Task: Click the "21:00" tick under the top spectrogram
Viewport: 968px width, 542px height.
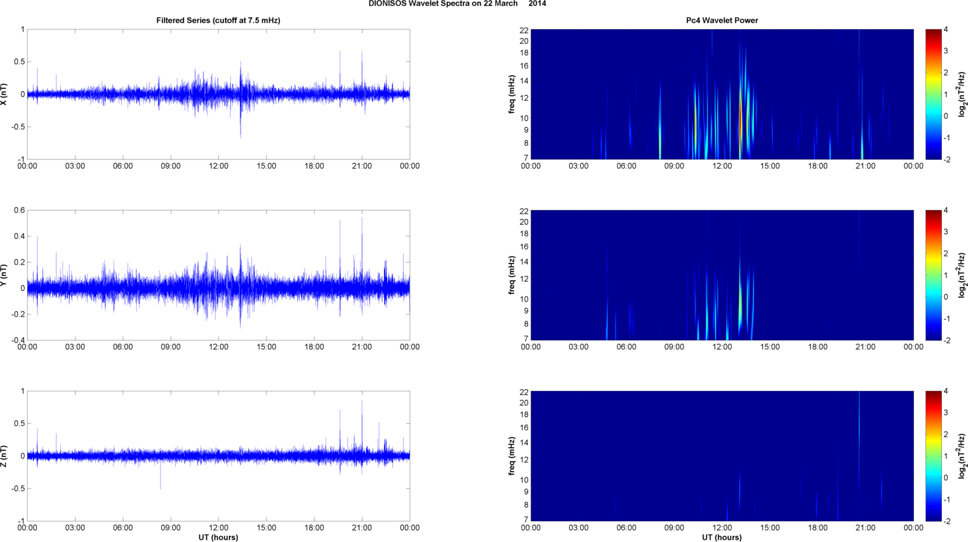Action: pos(865,166)
